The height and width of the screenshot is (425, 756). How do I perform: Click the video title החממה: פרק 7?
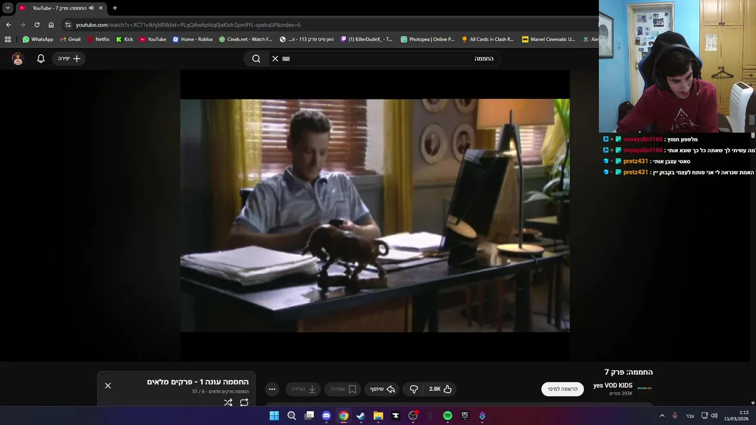[x=628, y=372]
